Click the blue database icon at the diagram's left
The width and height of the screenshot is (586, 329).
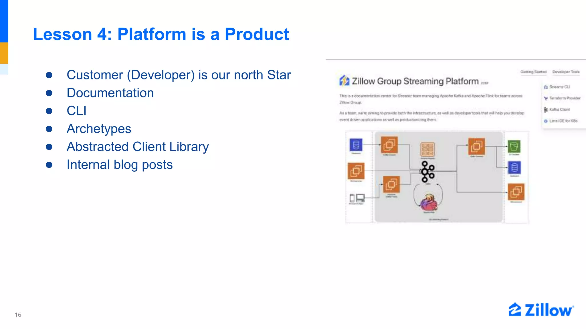(x=356, y=145)
